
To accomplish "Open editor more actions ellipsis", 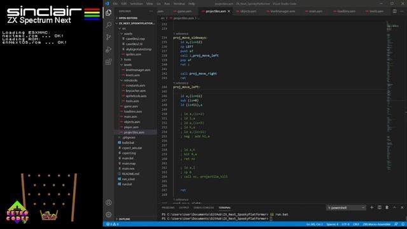I will click(402, 11).
